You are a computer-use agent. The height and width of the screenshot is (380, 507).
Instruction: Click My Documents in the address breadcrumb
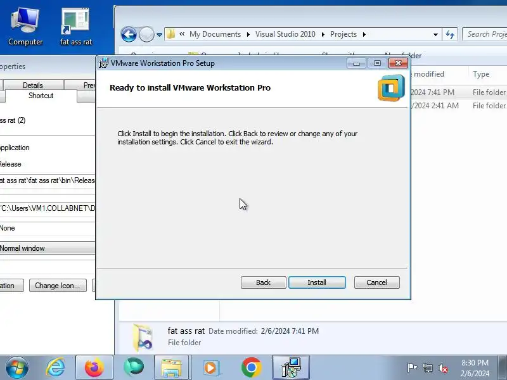click(215, 34)
